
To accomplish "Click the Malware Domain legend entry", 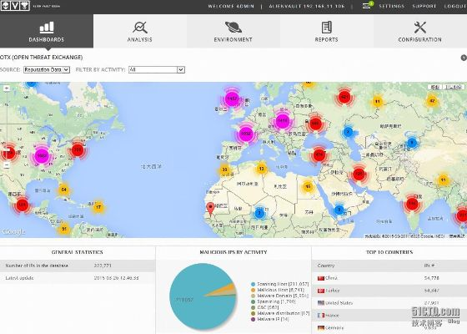I will (x=279, y=296).
